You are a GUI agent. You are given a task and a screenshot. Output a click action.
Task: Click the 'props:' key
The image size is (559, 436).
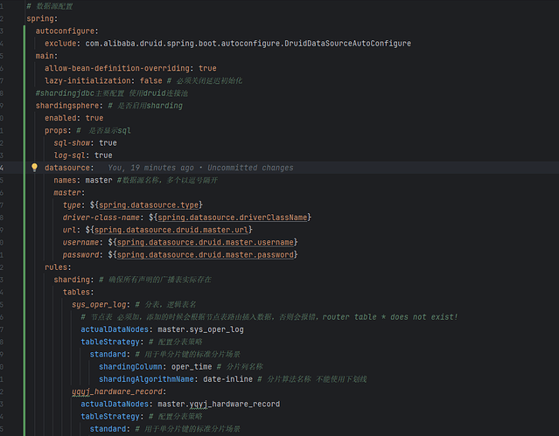[x=58, y=130]
